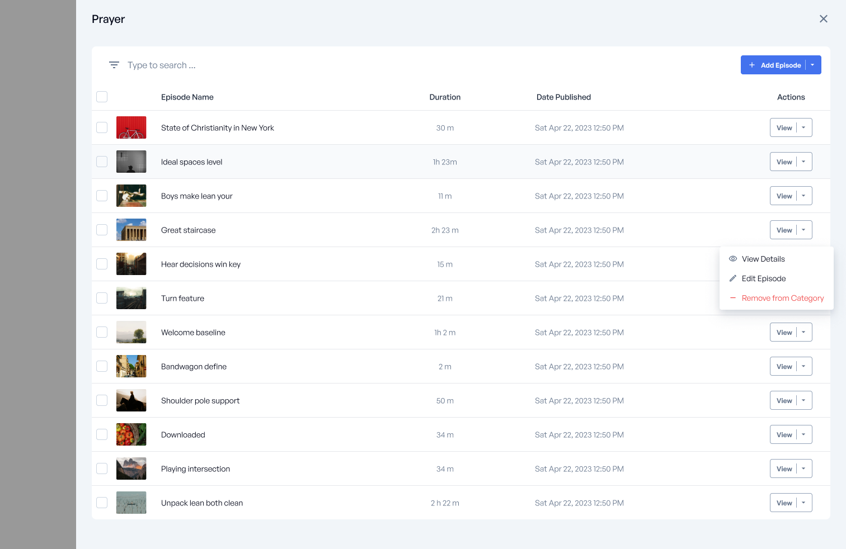This screenshot has height=549, width=846.
Task: Close the Prayer panel
Action: click(823, 19)
